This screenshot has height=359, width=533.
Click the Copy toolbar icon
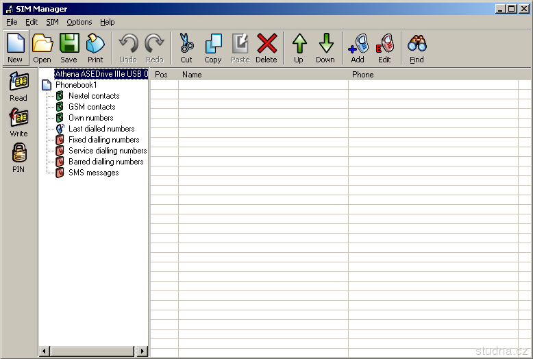coord(213,48)
